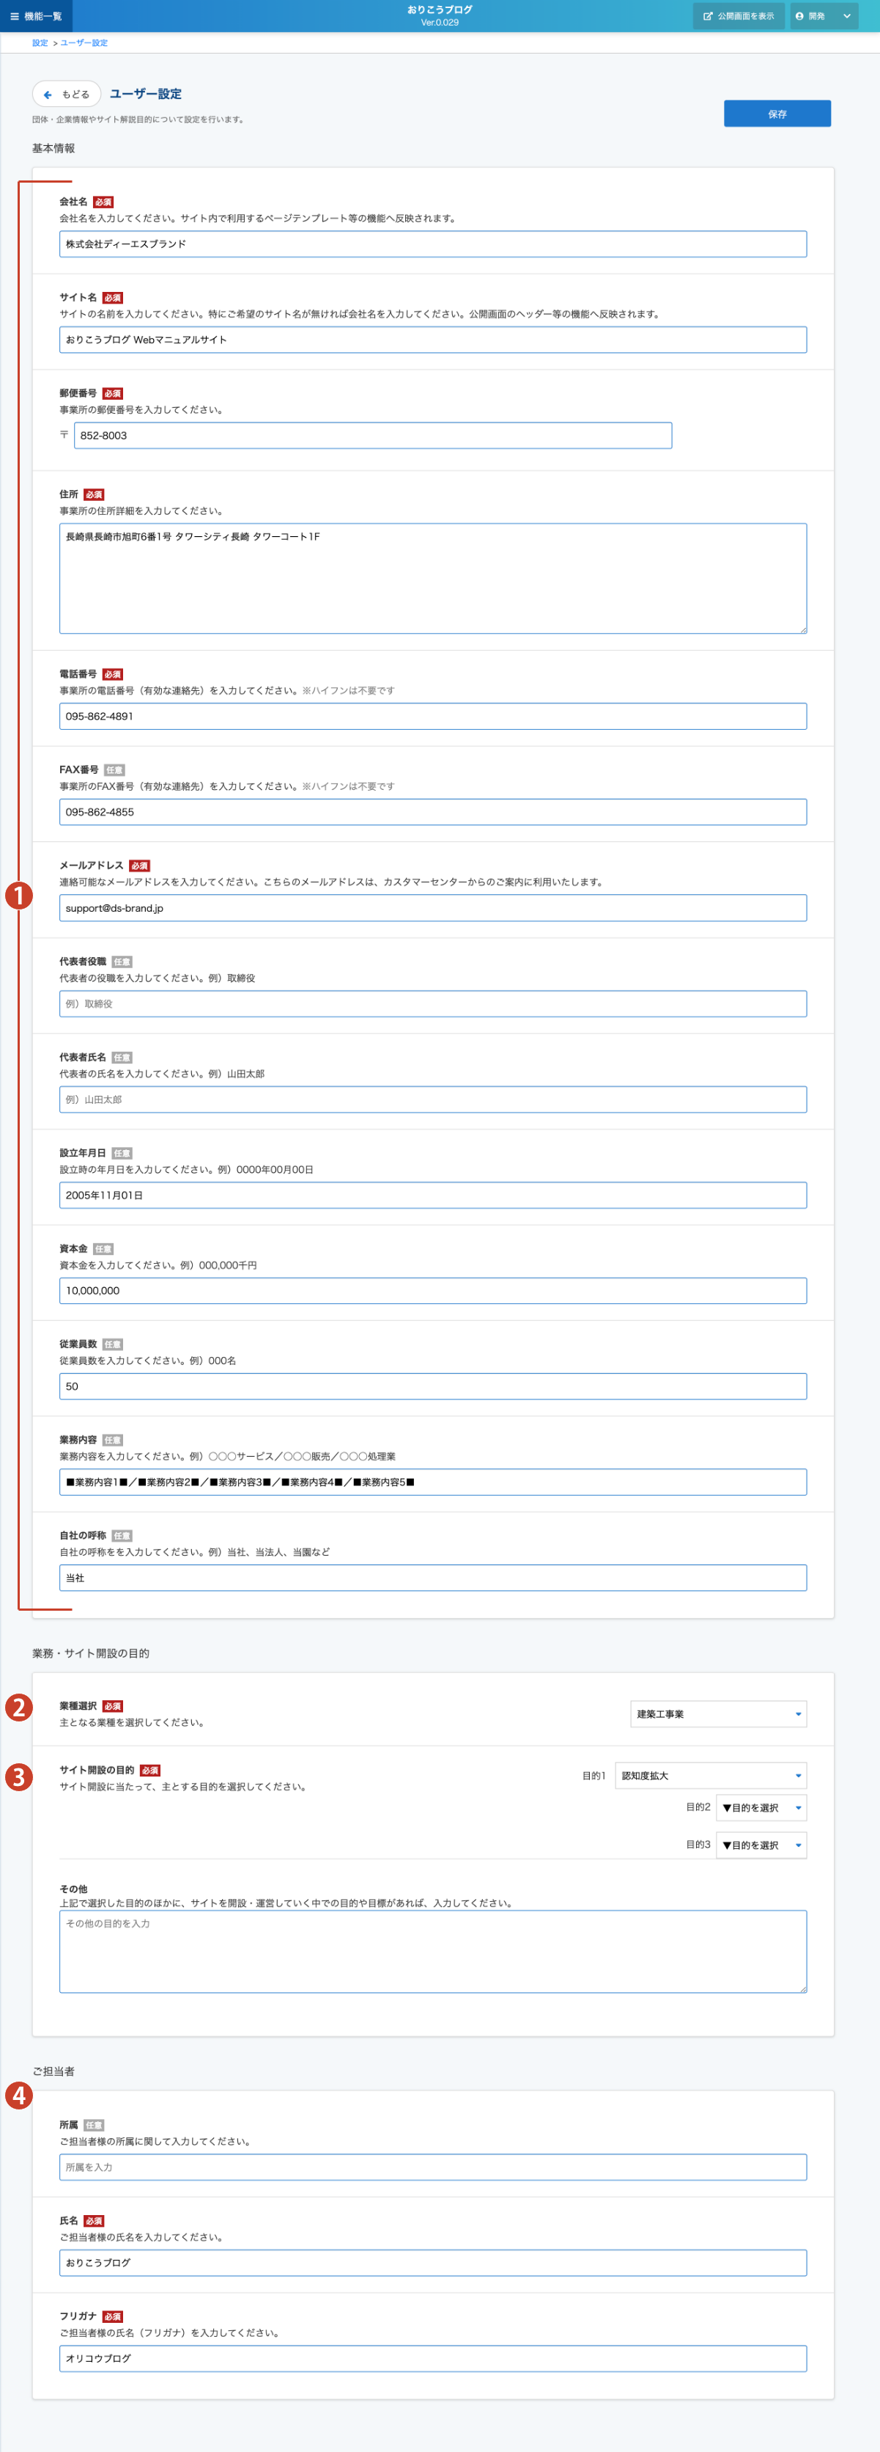Click the 公開画面を表示 external link icon
The width and height of the screenshot is (880, 2452).
708,16
